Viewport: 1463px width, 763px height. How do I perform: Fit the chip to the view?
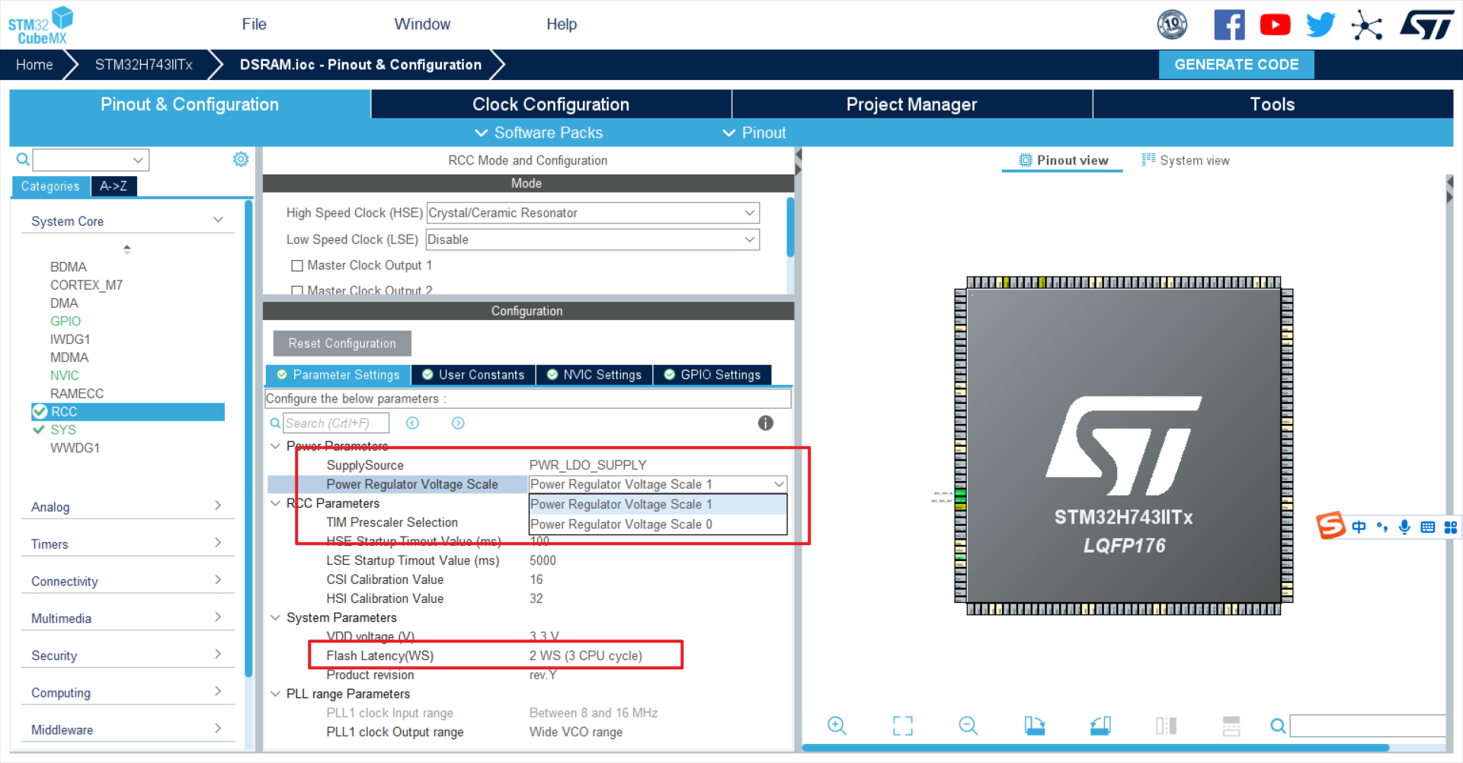point(902,726)
